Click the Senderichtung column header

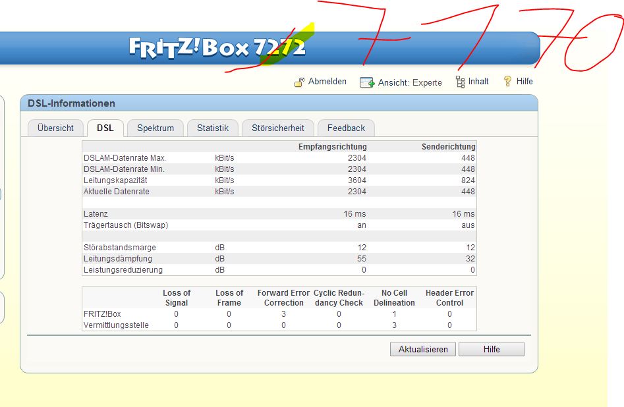(x=449, y=147)
